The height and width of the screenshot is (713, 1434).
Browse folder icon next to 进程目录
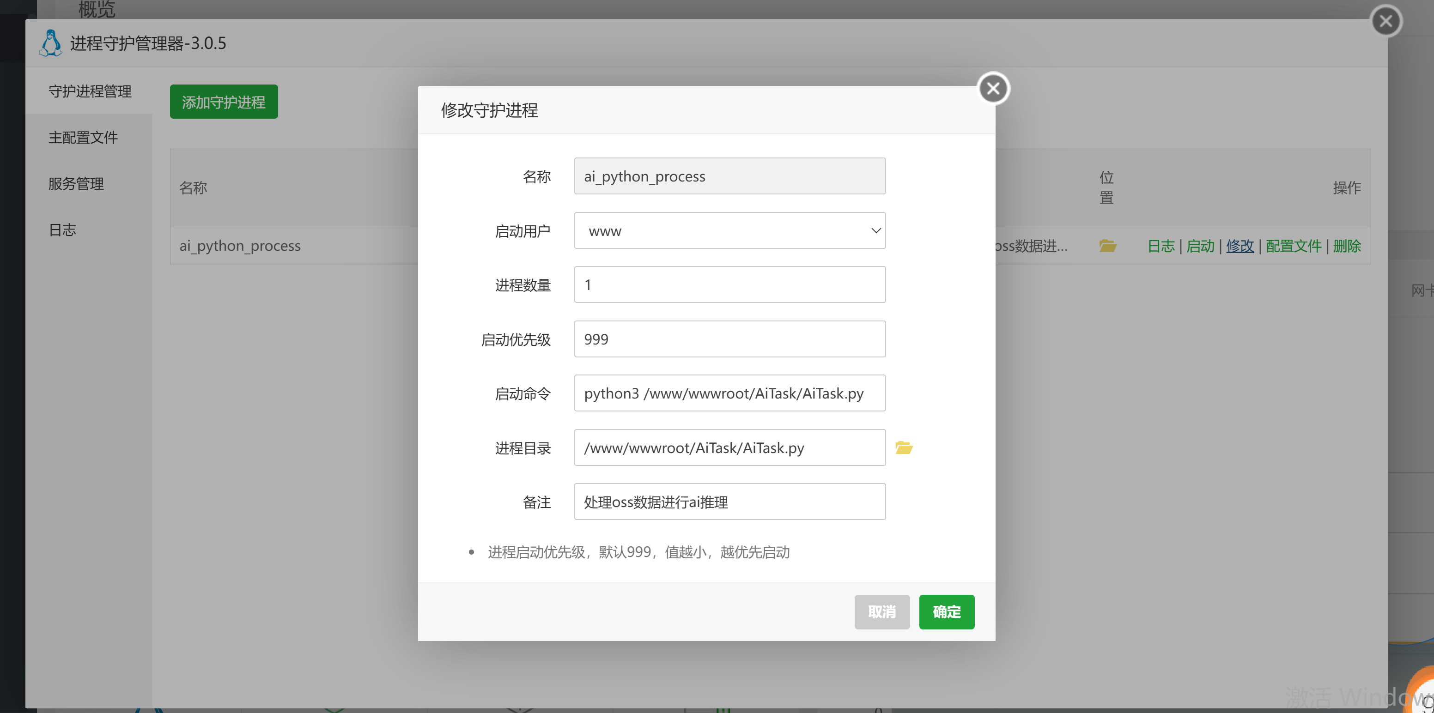[x=904, y=447]
